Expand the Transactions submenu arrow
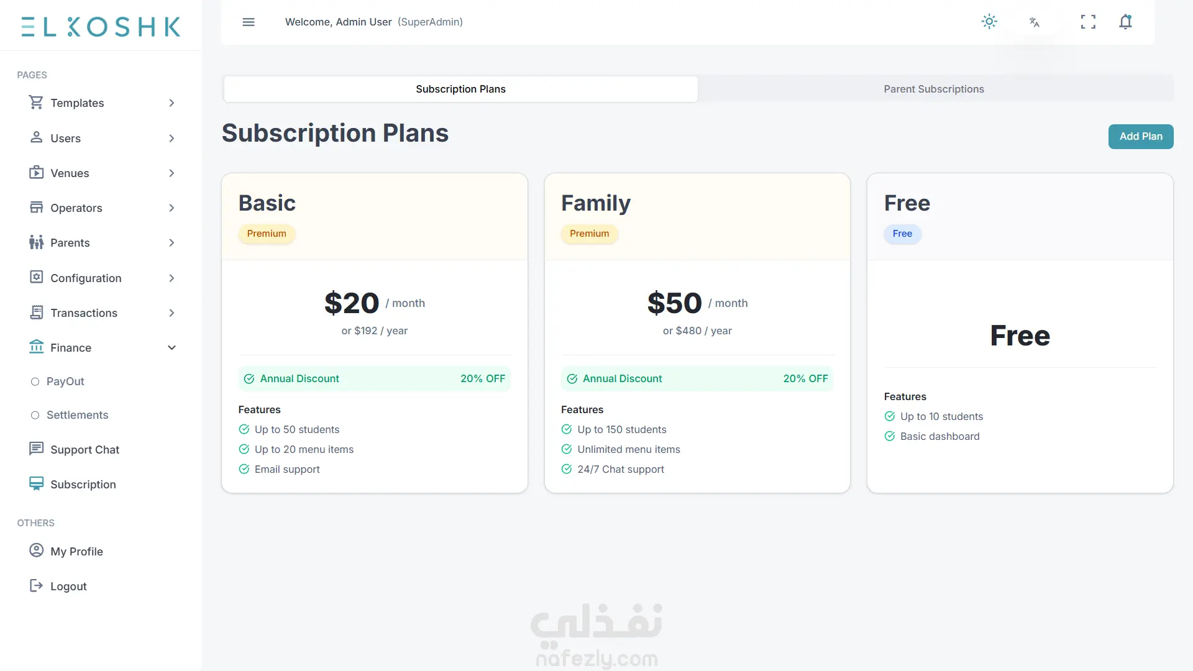The width and height of the screenshot is (1193, 671). click(x=172, y=313)
